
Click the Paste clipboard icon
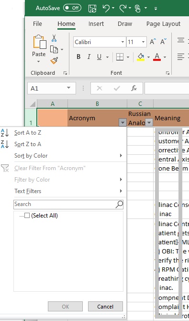coord(39,42)
